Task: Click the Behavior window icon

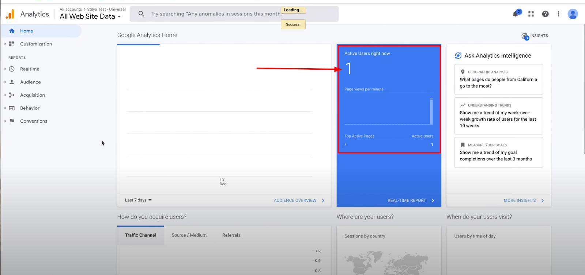Action: tap(12, 108)
